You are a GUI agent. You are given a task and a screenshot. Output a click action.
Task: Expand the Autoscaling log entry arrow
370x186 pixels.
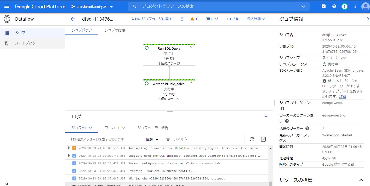point(69,148)
